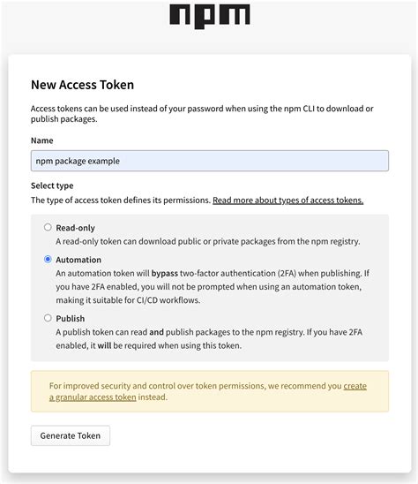Screen dimensions: 418x484
Task: Click the Automation option label
Action: (78, 260)
